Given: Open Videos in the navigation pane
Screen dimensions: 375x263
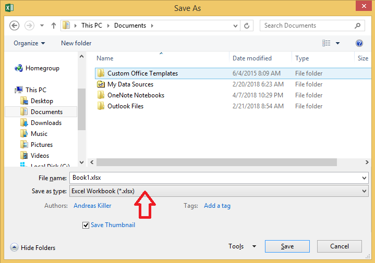Looking at the screenshot, I should point(40,156).
